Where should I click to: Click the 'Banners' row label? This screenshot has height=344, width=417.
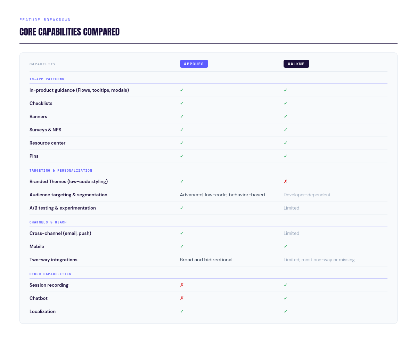tap(38, 117)
